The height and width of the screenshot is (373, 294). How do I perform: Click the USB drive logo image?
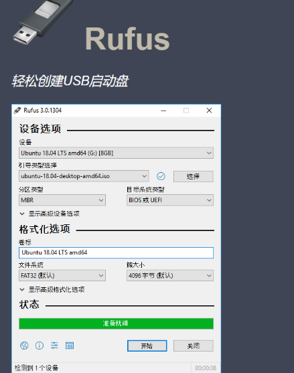point(42,22)
